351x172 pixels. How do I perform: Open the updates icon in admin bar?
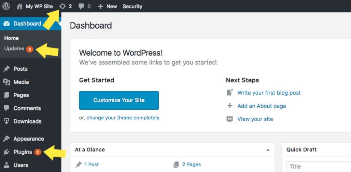pyautogui.click(x=62, y=6)
